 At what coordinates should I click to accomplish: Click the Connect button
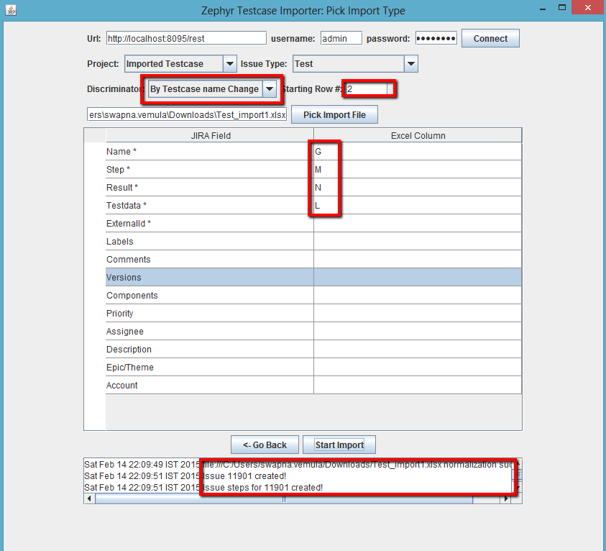tap(490, 38)
